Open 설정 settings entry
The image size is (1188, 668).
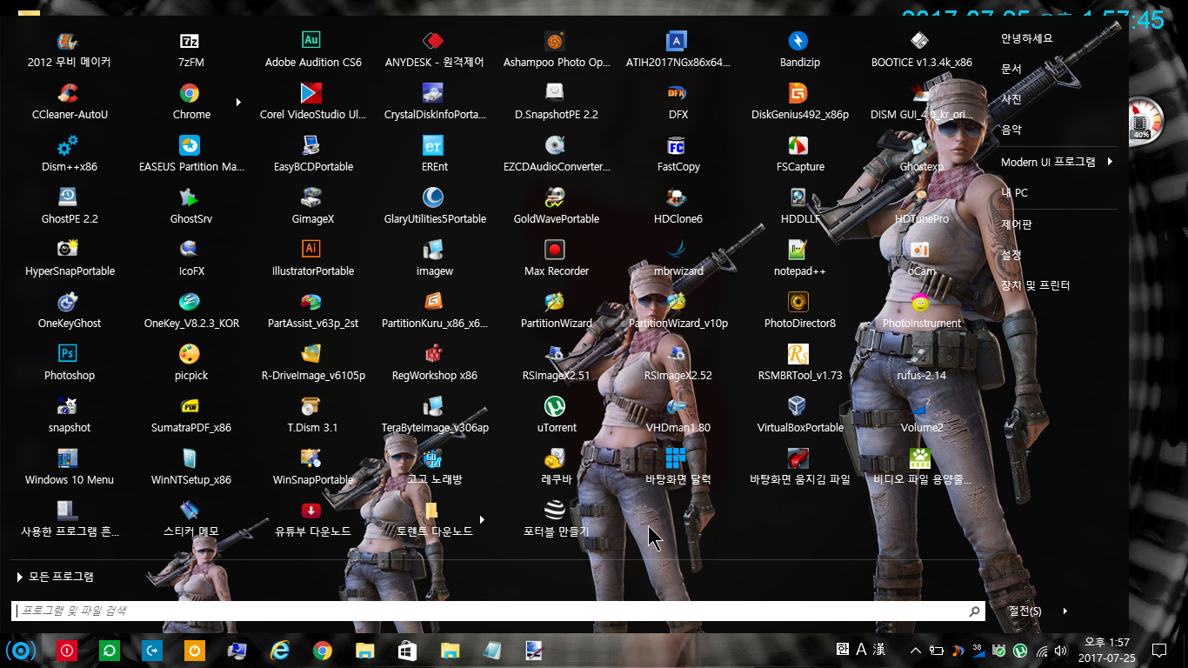point(1011,255)
